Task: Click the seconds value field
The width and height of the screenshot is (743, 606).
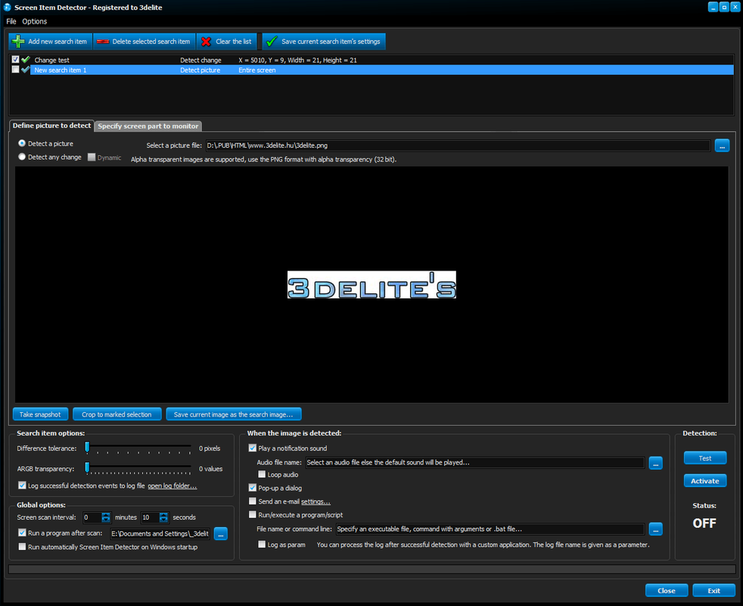Action: pos(150,517)
